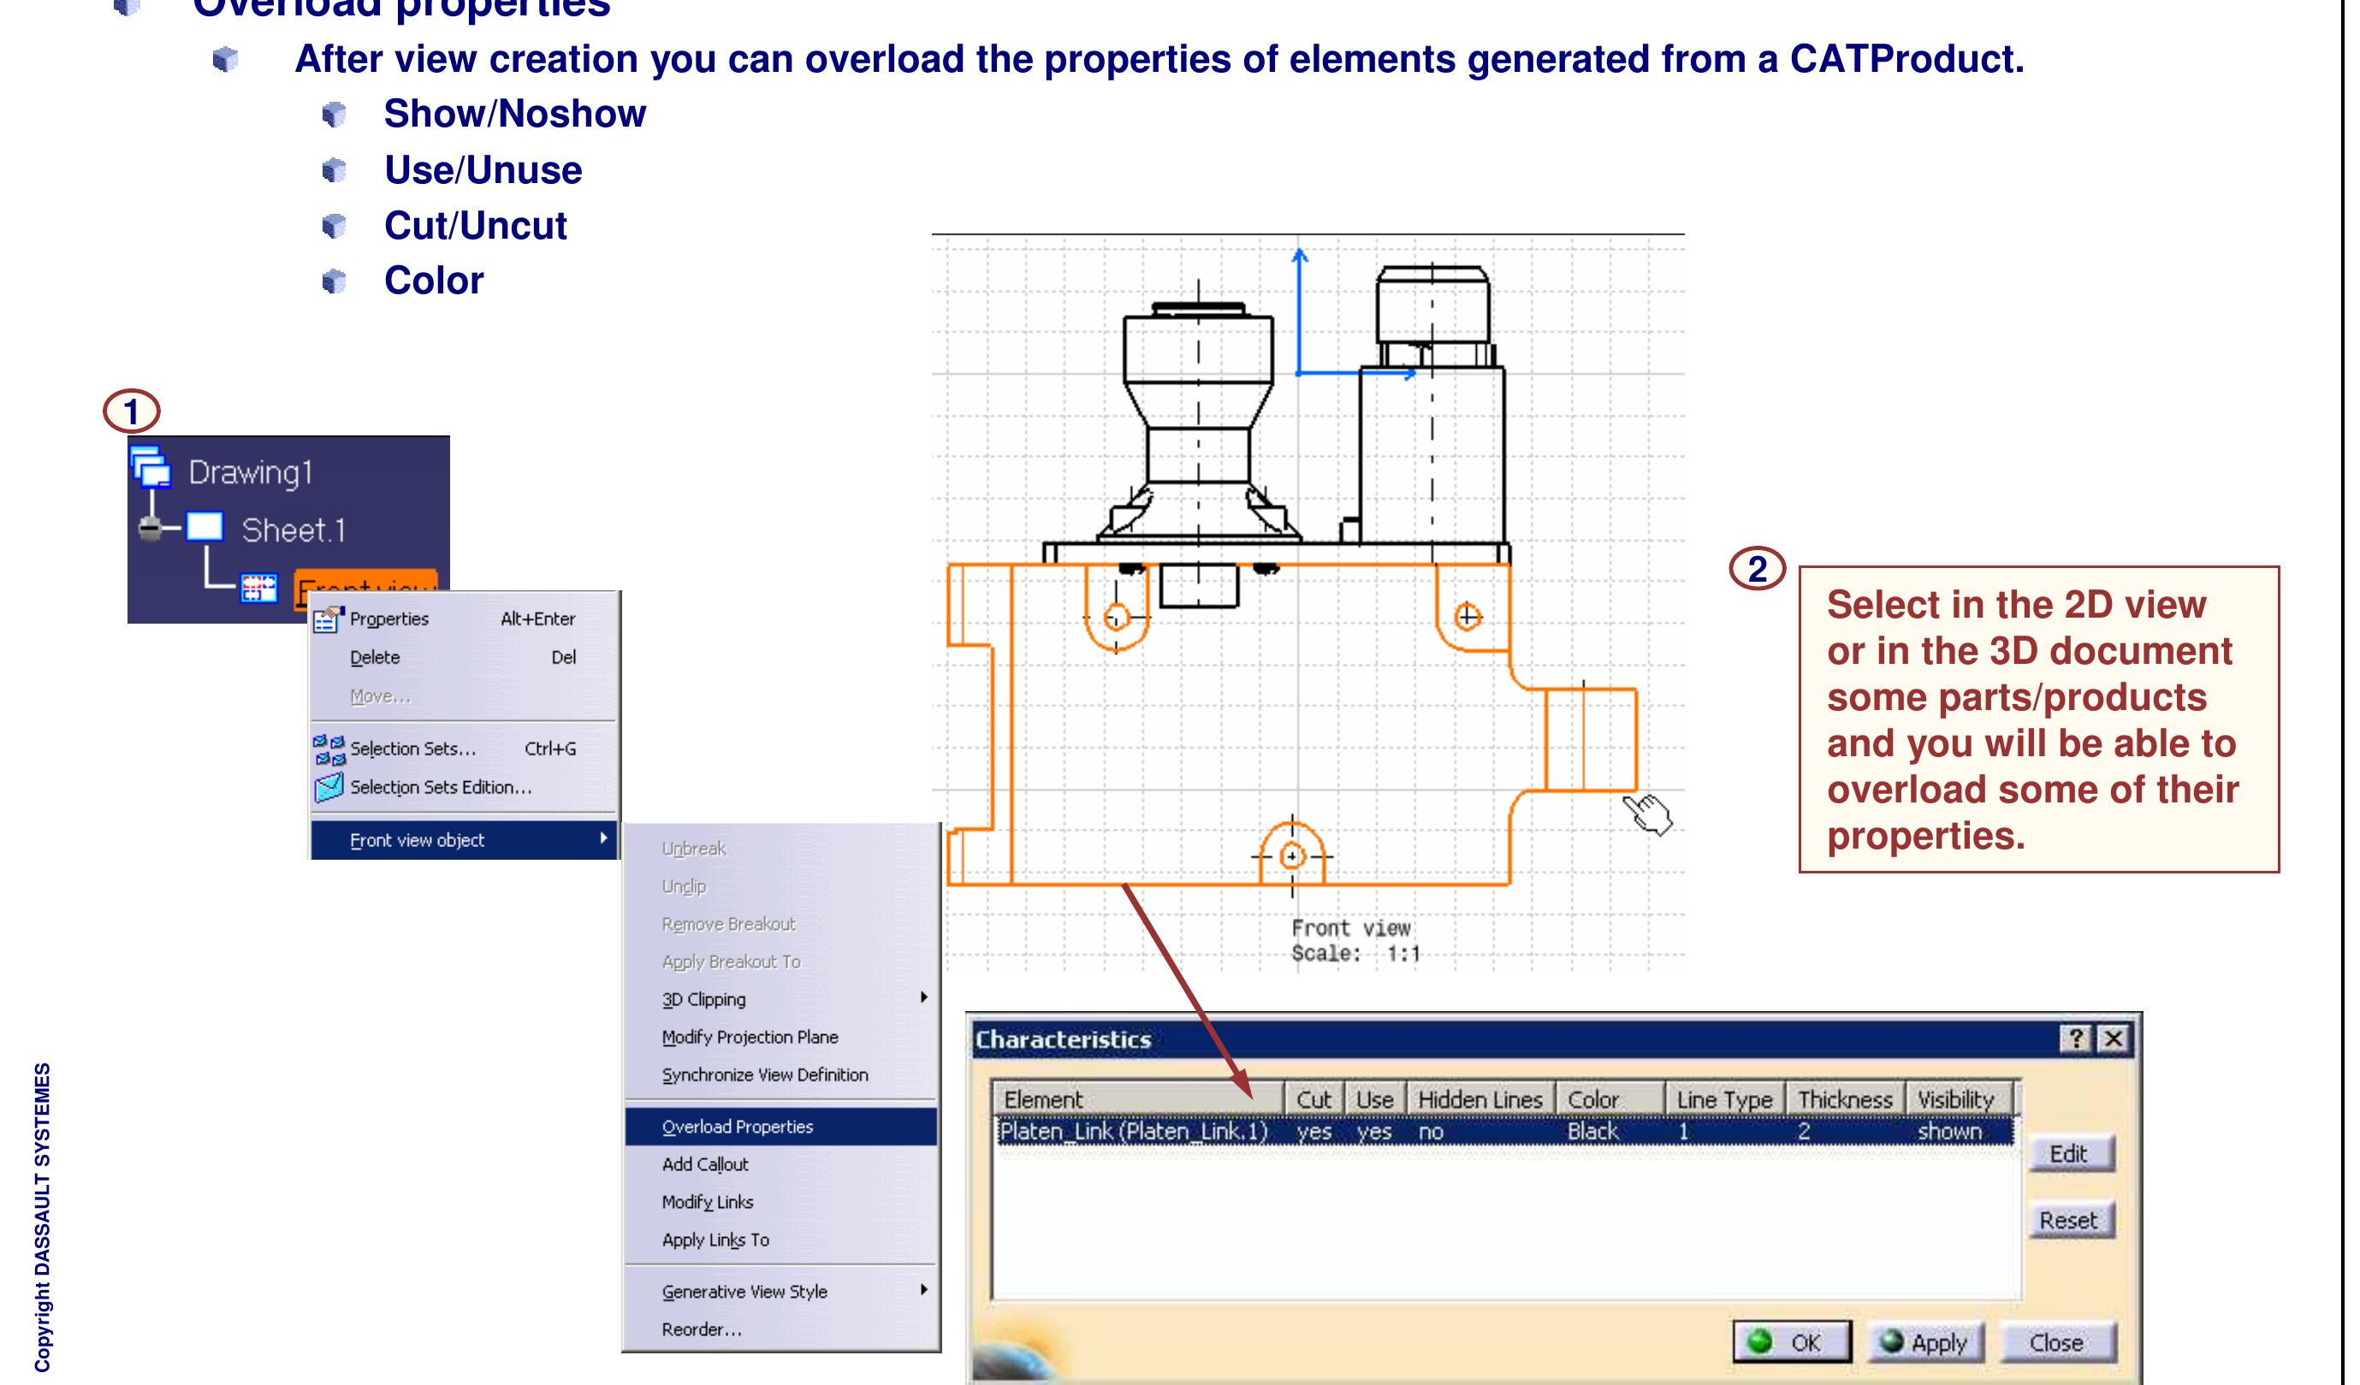
Task: Choose Modify Links from submenu
Action: pyautogui.click(x=781, y=1201)
